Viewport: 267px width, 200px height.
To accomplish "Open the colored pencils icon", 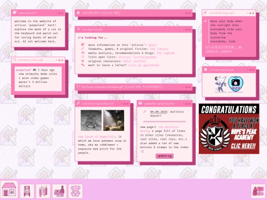I will (43, 191).
